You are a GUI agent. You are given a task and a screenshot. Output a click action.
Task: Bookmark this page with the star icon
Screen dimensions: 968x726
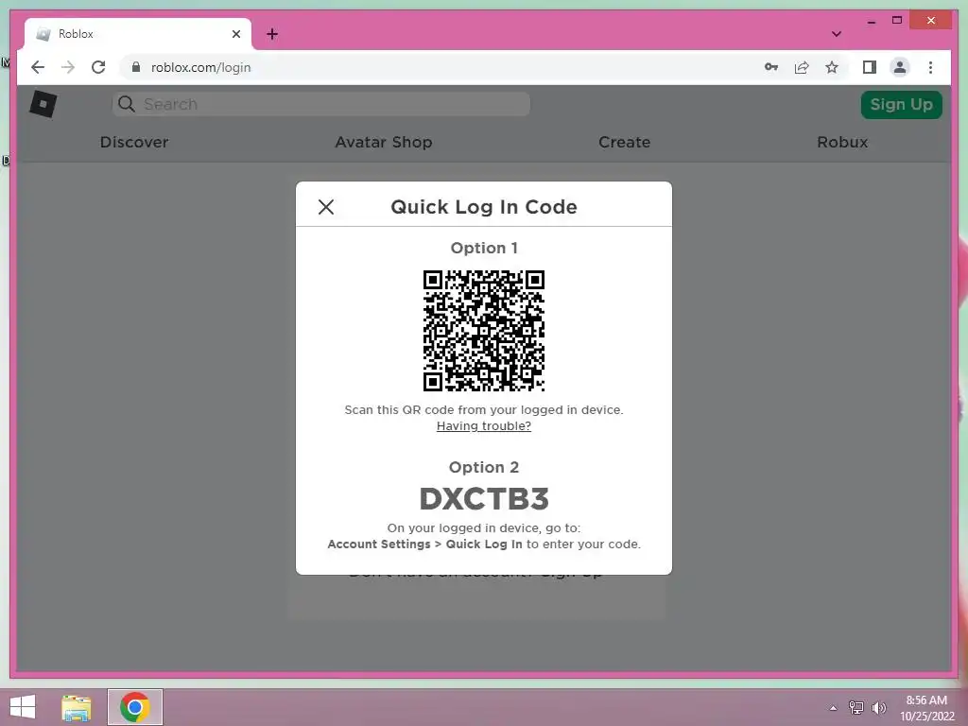(832, 67)
